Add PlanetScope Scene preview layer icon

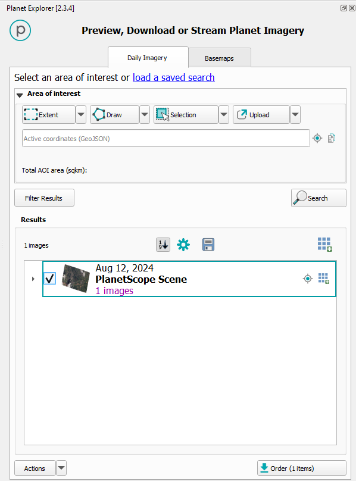(x=323, y=279)
